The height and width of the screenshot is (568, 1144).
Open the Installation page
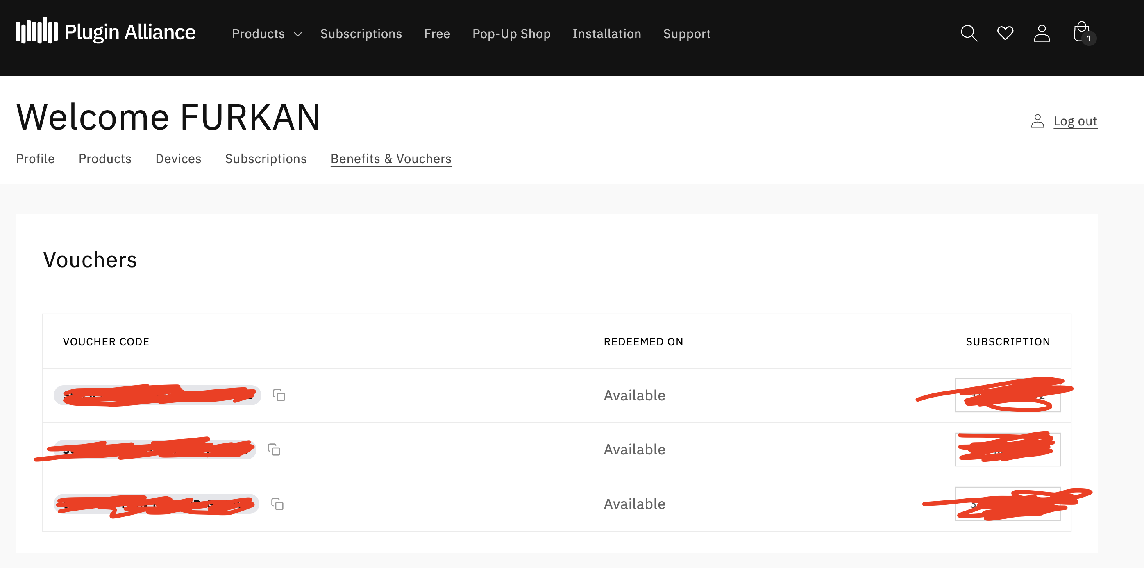pos(607,34)
